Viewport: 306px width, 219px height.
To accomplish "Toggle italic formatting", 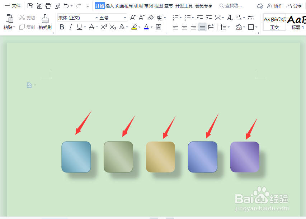I will click(x=70, y=27).
